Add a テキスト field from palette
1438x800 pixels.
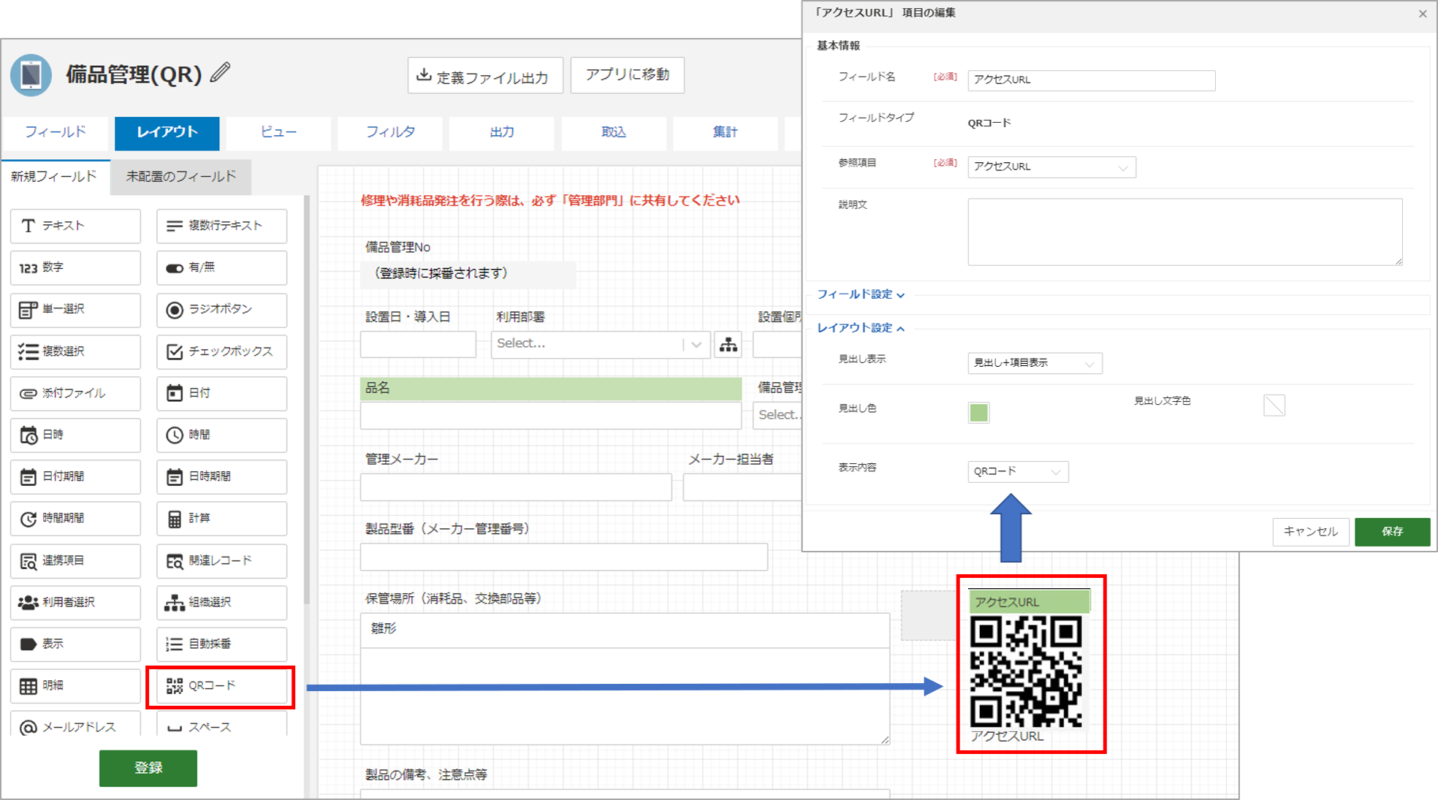pyautogui.click(x=75, y=226)
